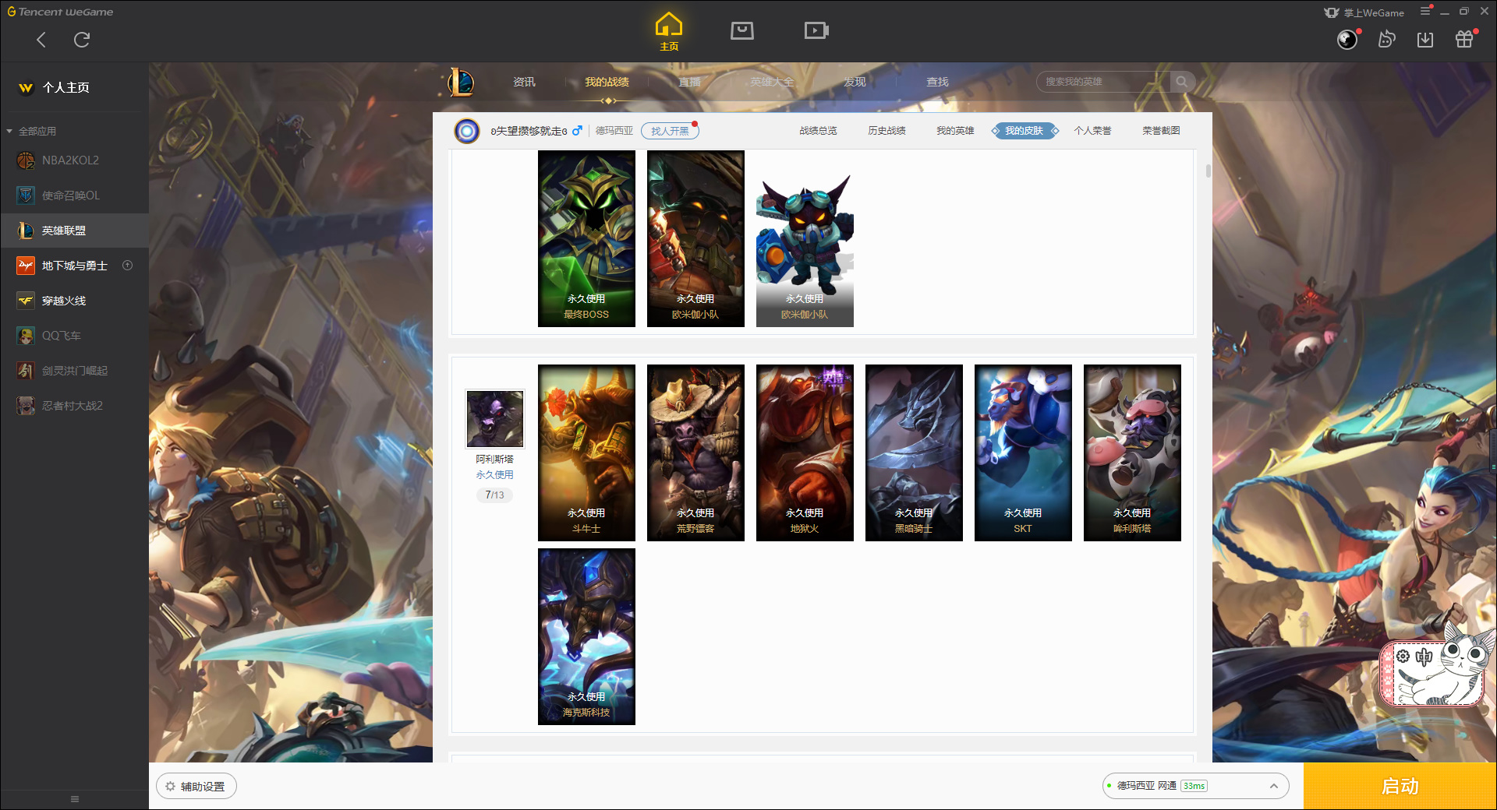Screen dimensions: 1497x810
Task: Open the 英雄大全 tab
Action: pyautogui.click(x=772, y=82)
